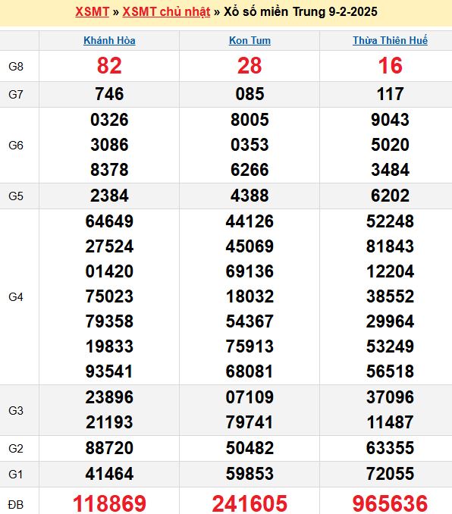Click Khánh Hòa special prize 118869
This screenshot has height=514, width=452.
(109, 503)
